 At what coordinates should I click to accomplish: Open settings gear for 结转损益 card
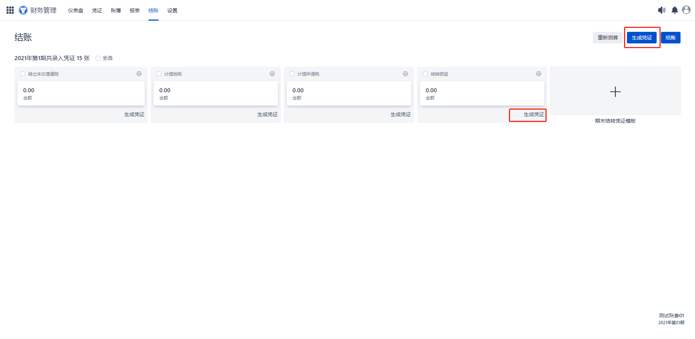click(x=539, y=74)
